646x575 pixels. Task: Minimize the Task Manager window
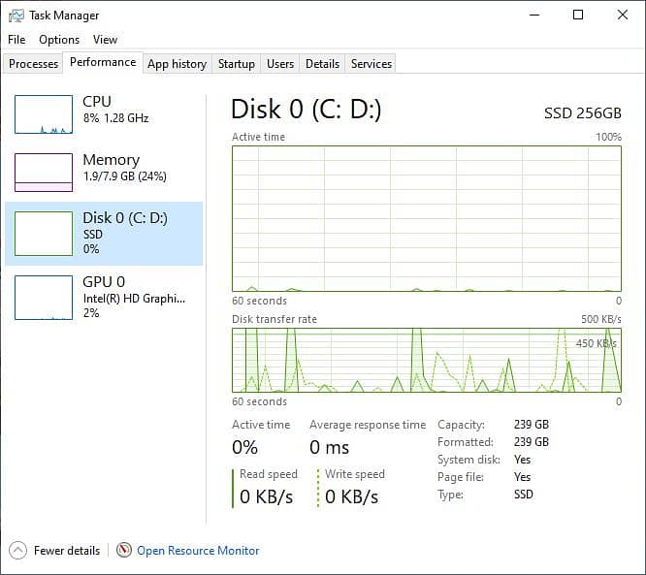tap(534, 16)
